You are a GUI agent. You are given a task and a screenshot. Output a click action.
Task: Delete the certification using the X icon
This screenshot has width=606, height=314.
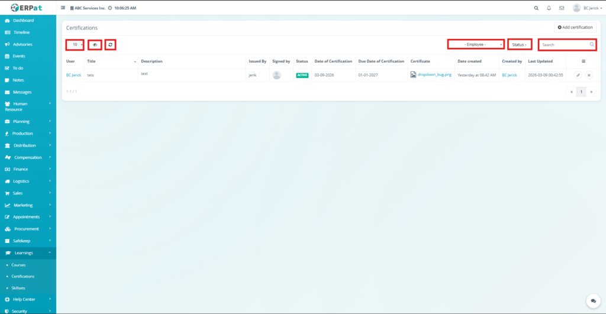(x=589, y=75)
